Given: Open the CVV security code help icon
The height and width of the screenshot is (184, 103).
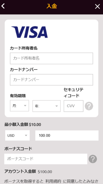Looking at the screenshot, I should (89, 106).
